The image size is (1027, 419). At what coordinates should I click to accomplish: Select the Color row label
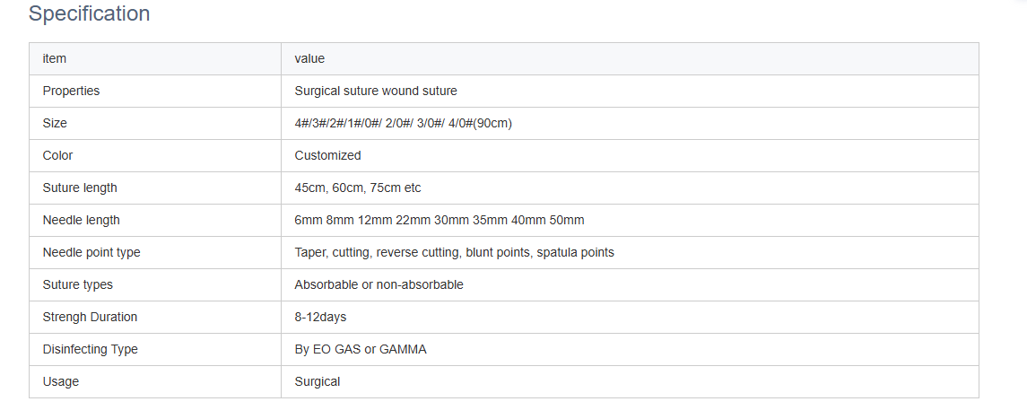click(57, 155)
